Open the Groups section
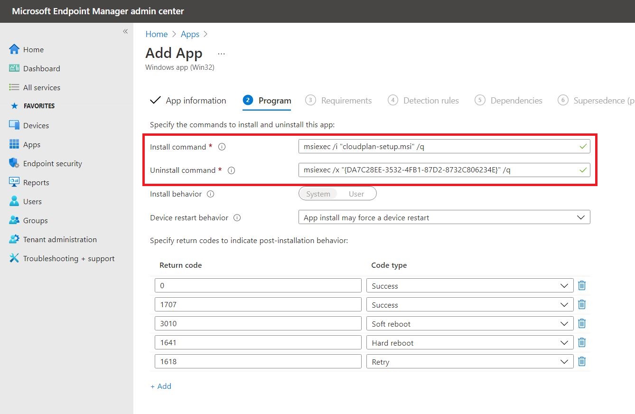The height and width of the screenshot is (414, 635). pyautogui.click(x=33, y=220)
